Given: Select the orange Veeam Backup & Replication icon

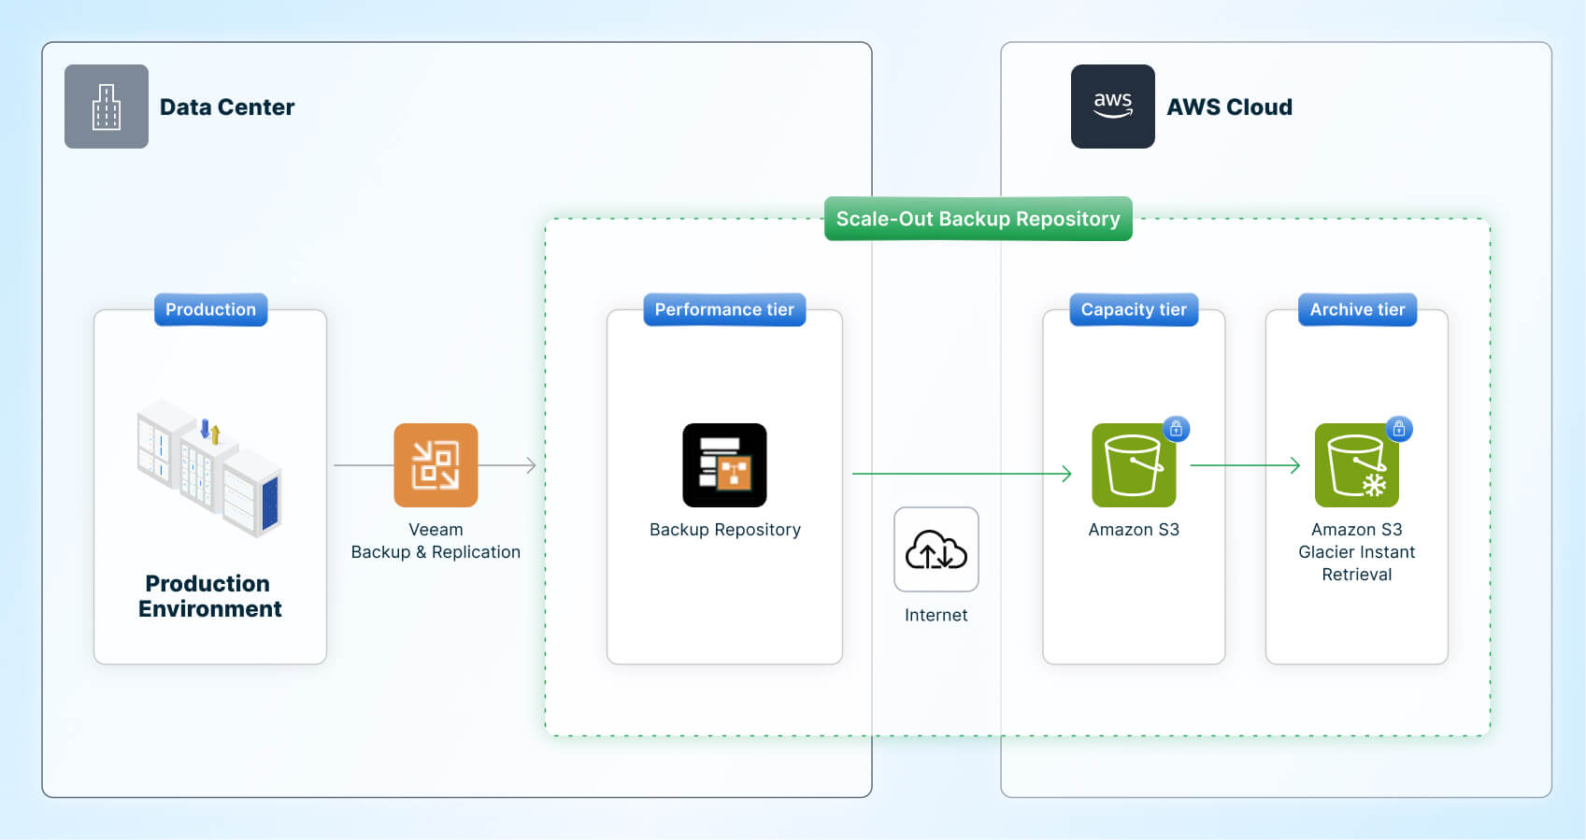Looking at the screenshot, I should click(436, 465).
